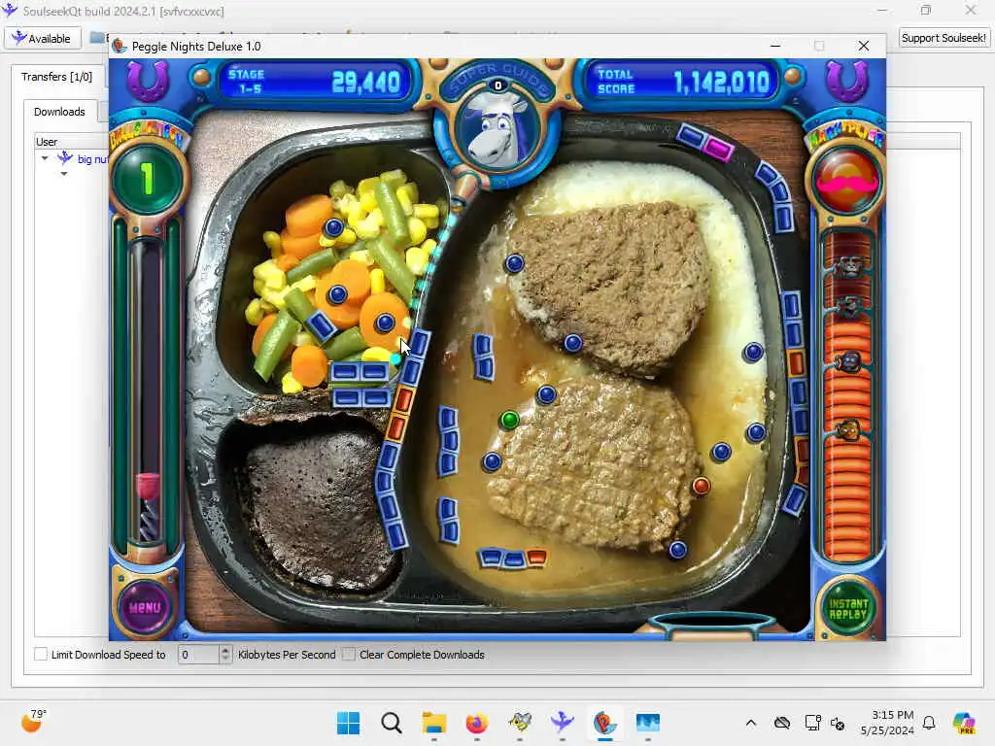Image resolution: width=995 pixels, height=746 pixels.
Task: Click the stage score 29,440
Action: tap(366, 82)
